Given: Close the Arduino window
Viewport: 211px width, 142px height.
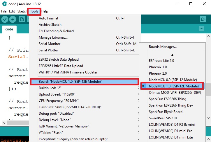Looking at the screenshot, I should pyautogui.click(x=204, y=4).
